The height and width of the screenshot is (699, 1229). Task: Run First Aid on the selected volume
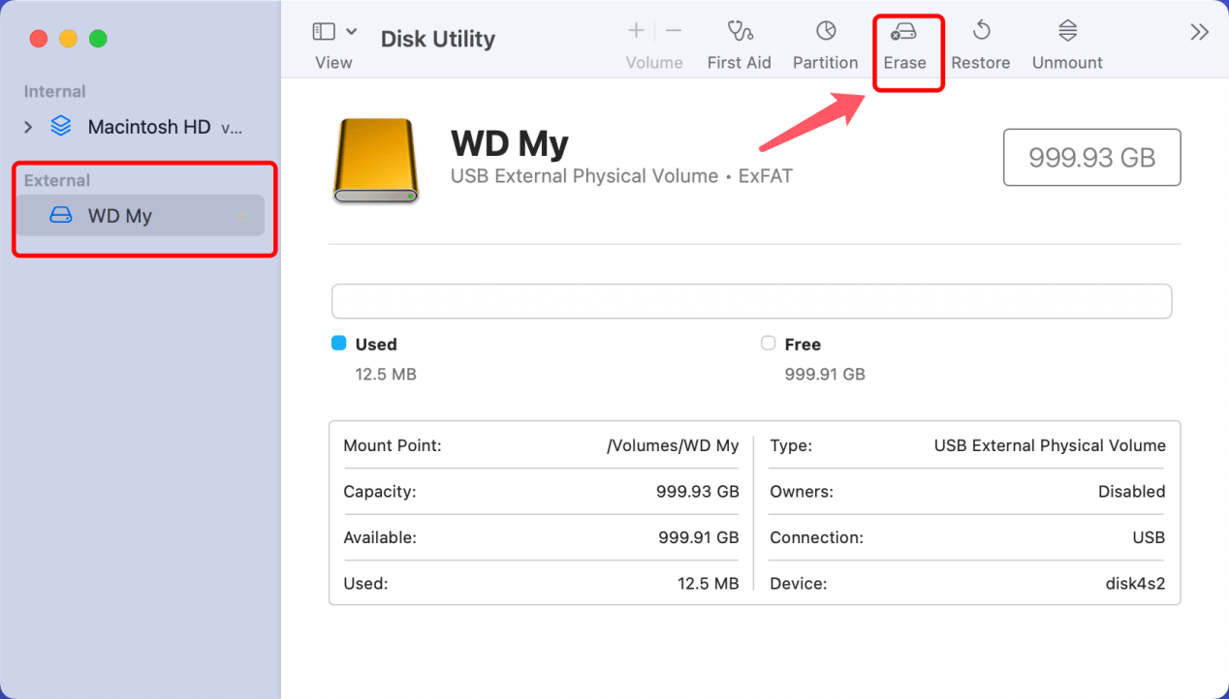(x=739, y=41)
